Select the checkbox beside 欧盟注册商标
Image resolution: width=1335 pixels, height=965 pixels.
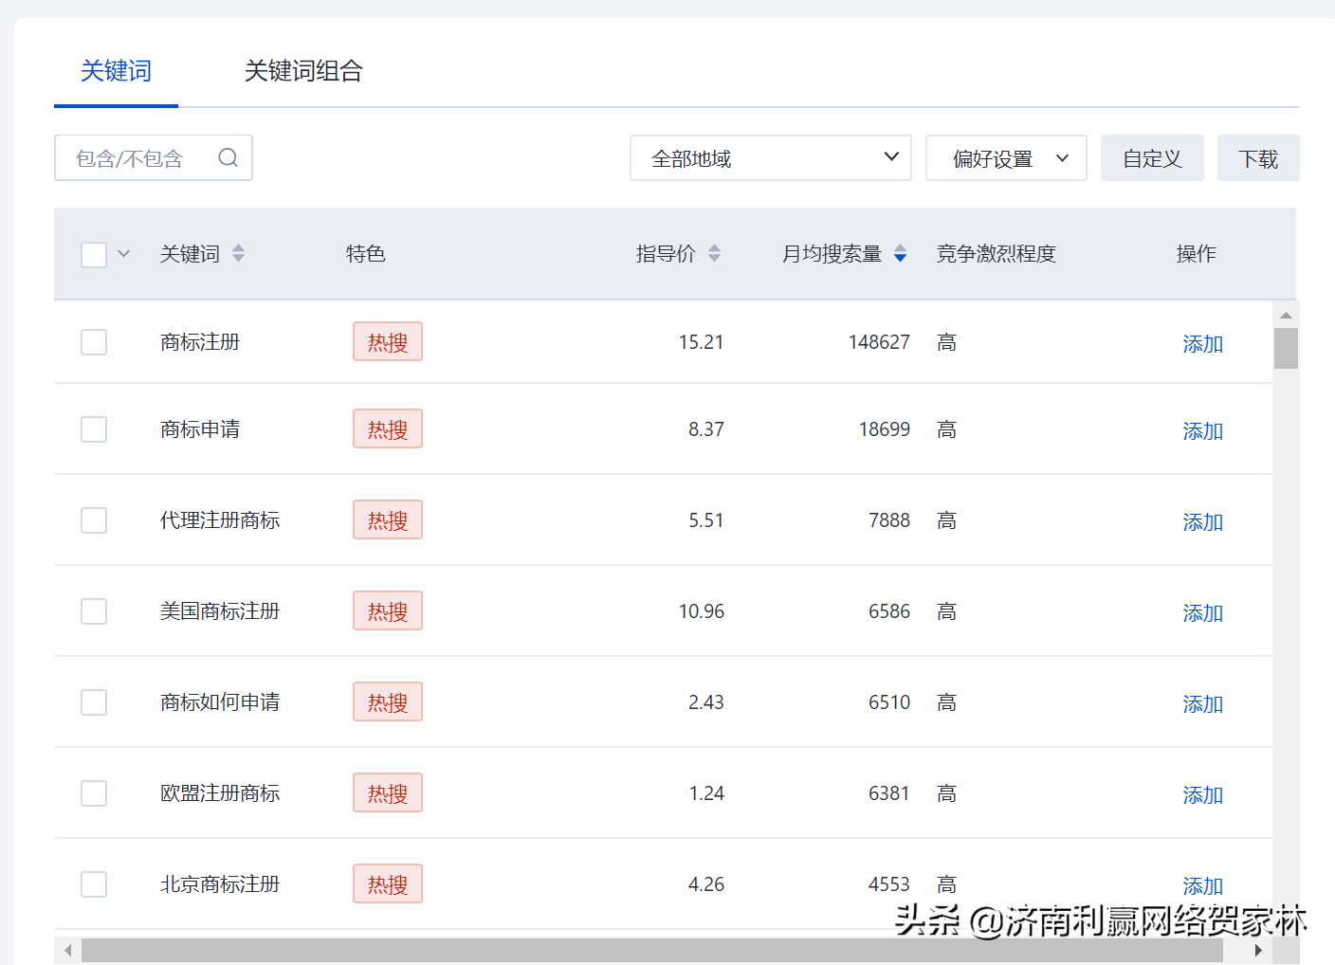pos(93,792)
